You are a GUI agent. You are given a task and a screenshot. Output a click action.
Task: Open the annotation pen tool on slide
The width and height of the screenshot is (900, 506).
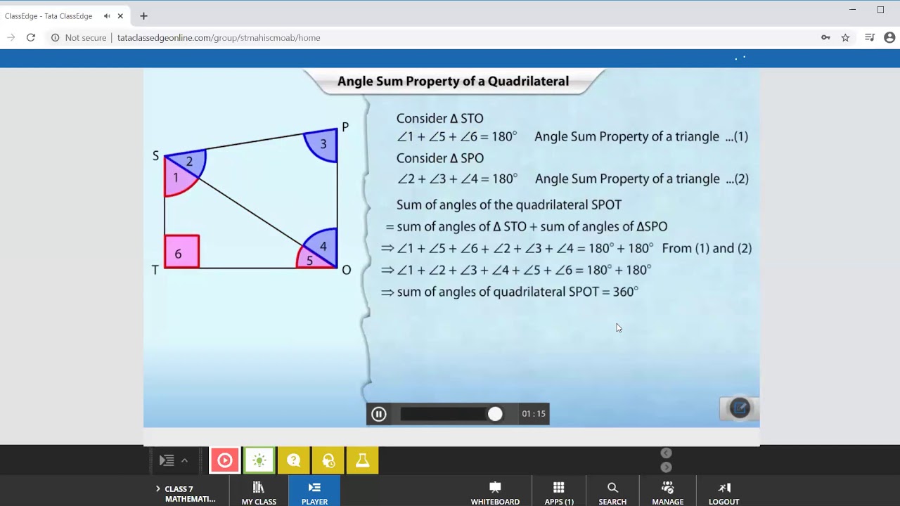pos(740,408)
